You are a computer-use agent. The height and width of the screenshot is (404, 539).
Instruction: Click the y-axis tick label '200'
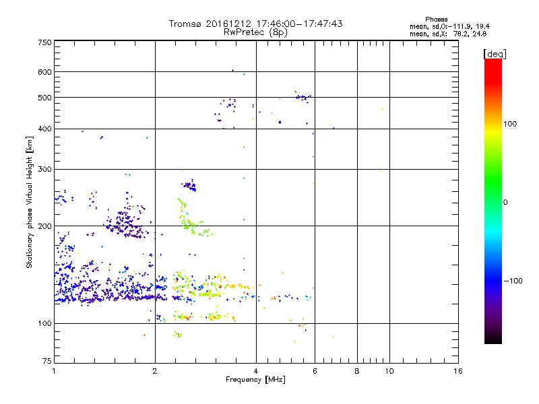(x=44, y=226)
